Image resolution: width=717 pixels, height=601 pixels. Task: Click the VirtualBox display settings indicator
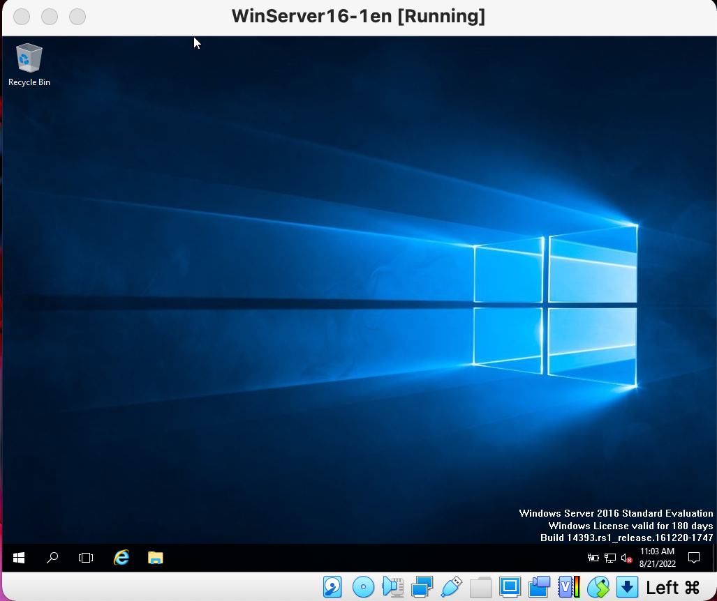[510, 586]
